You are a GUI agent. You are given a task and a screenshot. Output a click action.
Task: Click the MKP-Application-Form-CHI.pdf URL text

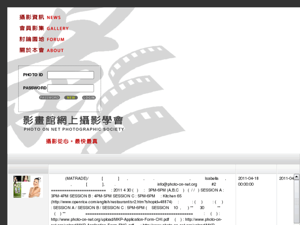110,220
